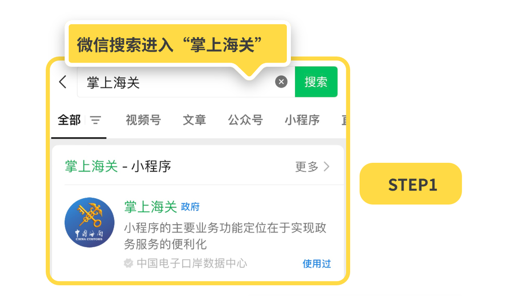Click the 使用过 link

click(317, 263)
